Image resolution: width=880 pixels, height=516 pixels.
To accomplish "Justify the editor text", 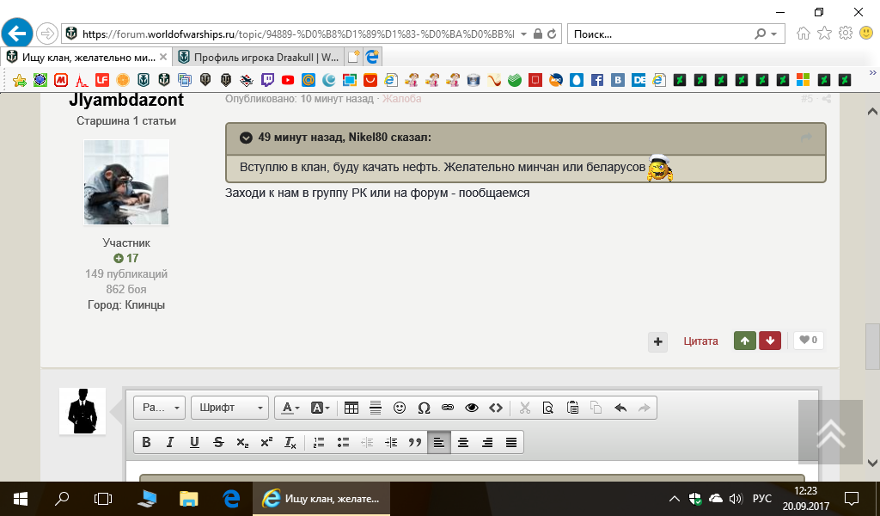I will 511,442.
